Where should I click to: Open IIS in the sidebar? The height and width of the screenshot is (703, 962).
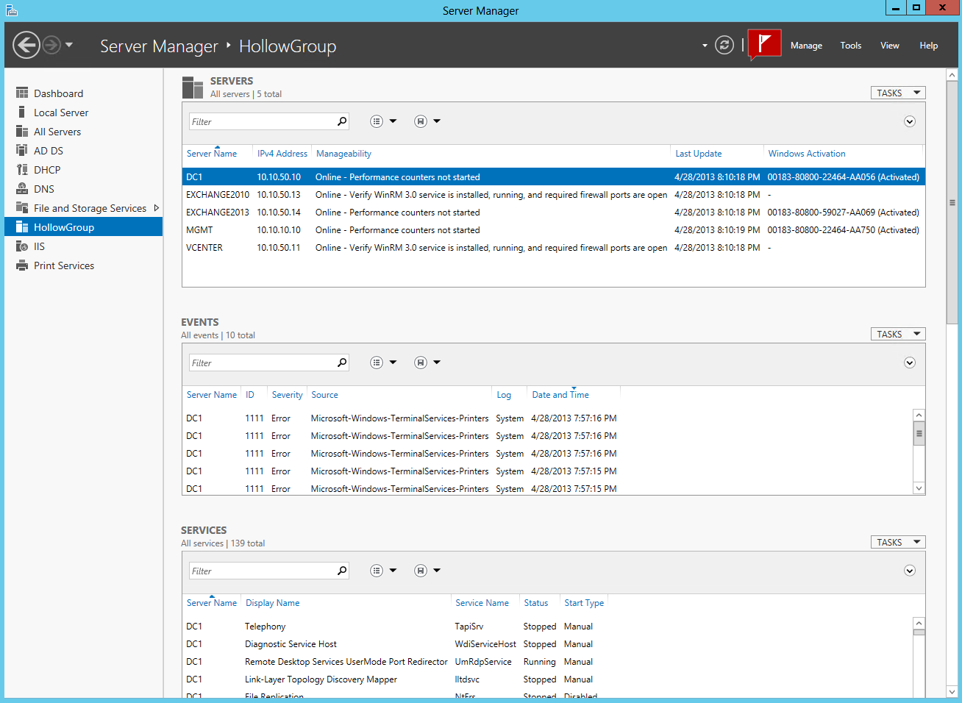[39, 246]
